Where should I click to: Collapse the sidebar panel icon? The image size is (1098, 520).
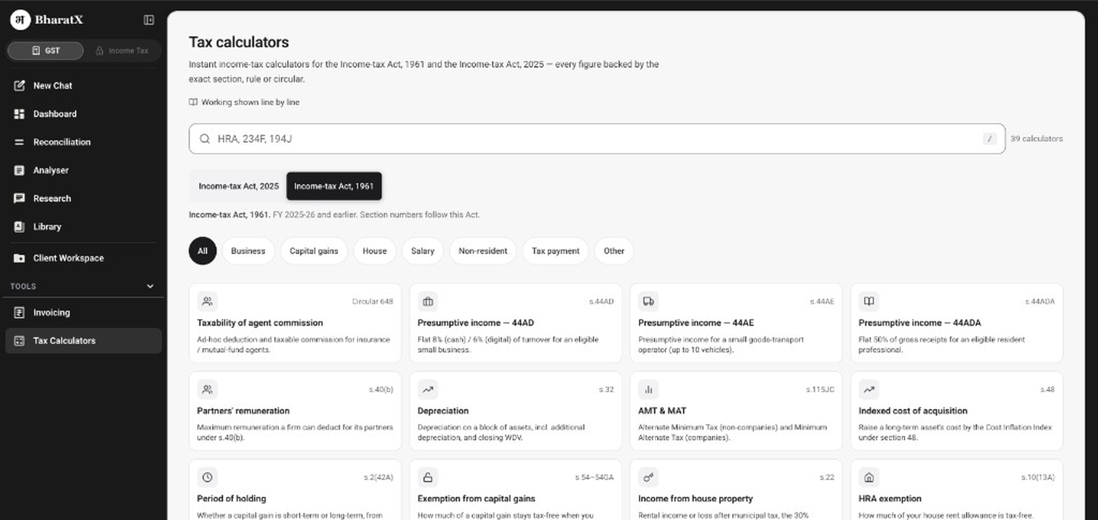pos(149,20)
